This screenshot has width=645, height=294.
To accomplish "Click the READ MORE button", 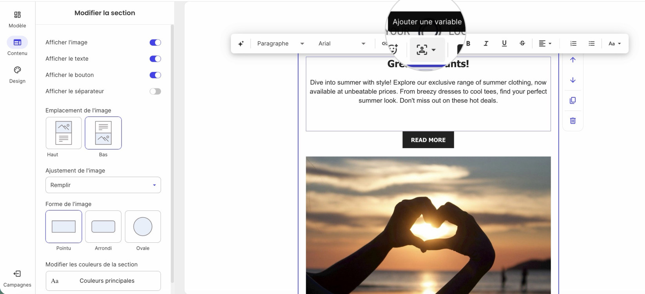I will pos(428,140).
